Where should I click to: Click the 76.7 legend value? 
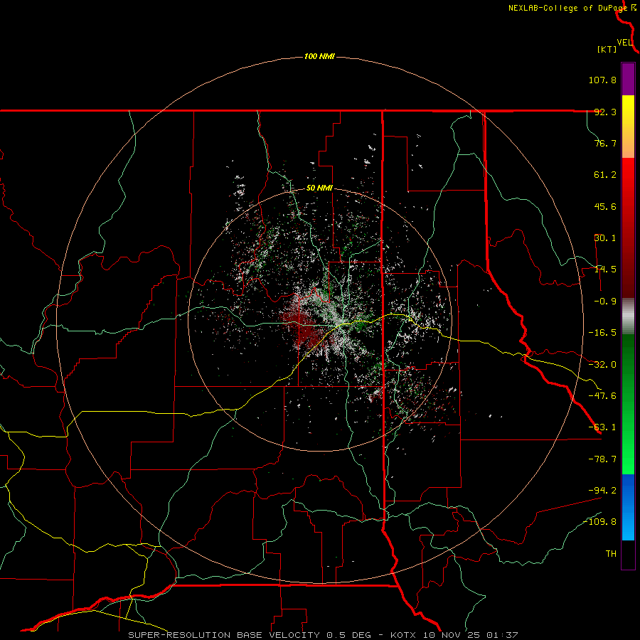605,143
